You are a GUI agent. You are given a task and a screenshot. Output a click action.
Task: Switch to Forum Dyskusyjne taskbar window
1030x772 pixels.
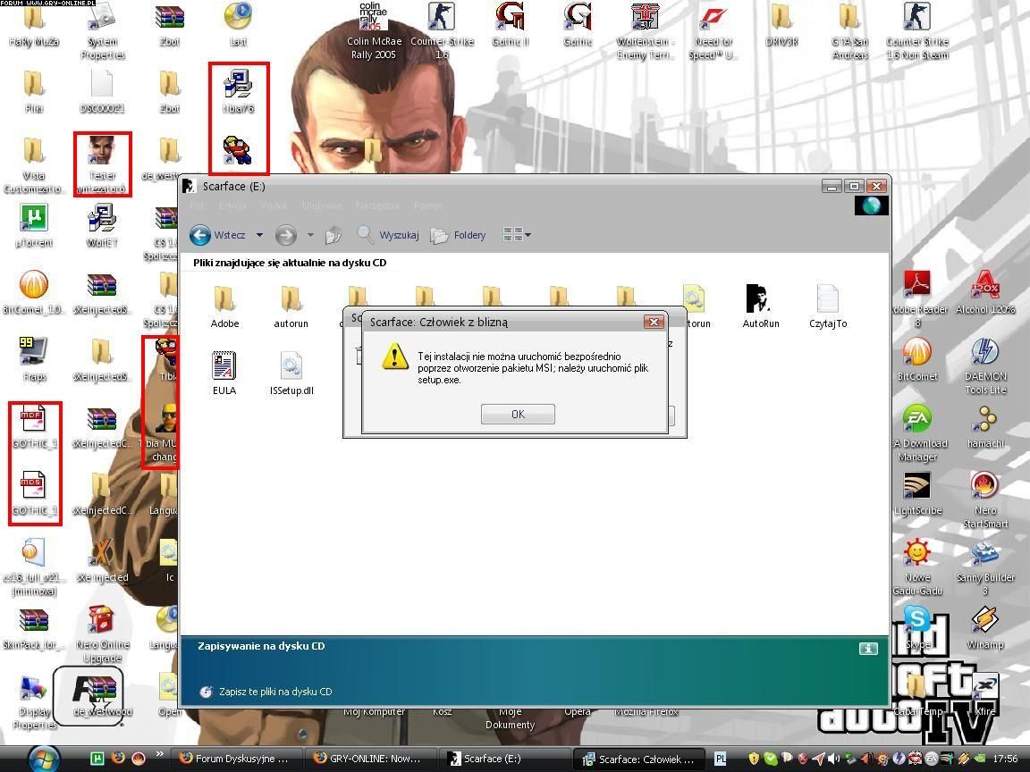pos(233,759)
